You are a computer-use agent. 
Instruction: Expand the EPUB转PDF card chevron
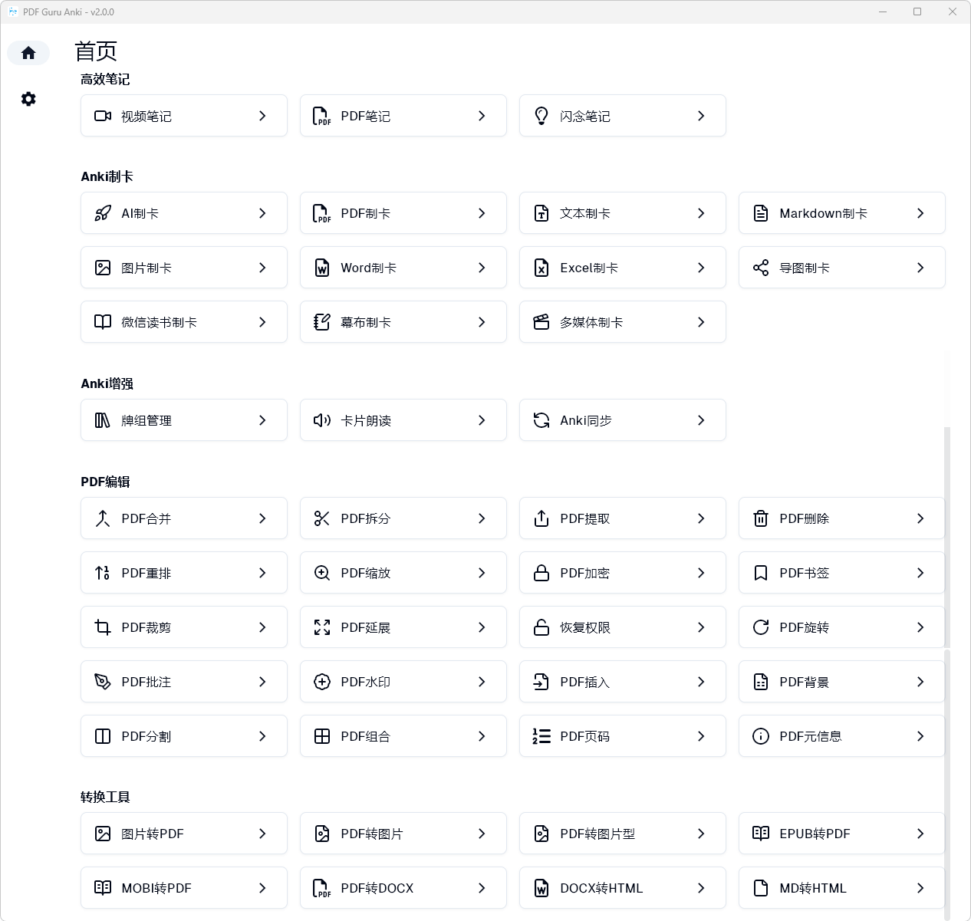point(920,834)
